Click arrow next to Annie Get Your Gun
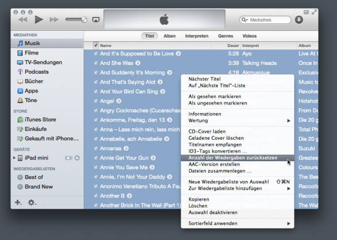The image size is (337, 240). point(153,158)
